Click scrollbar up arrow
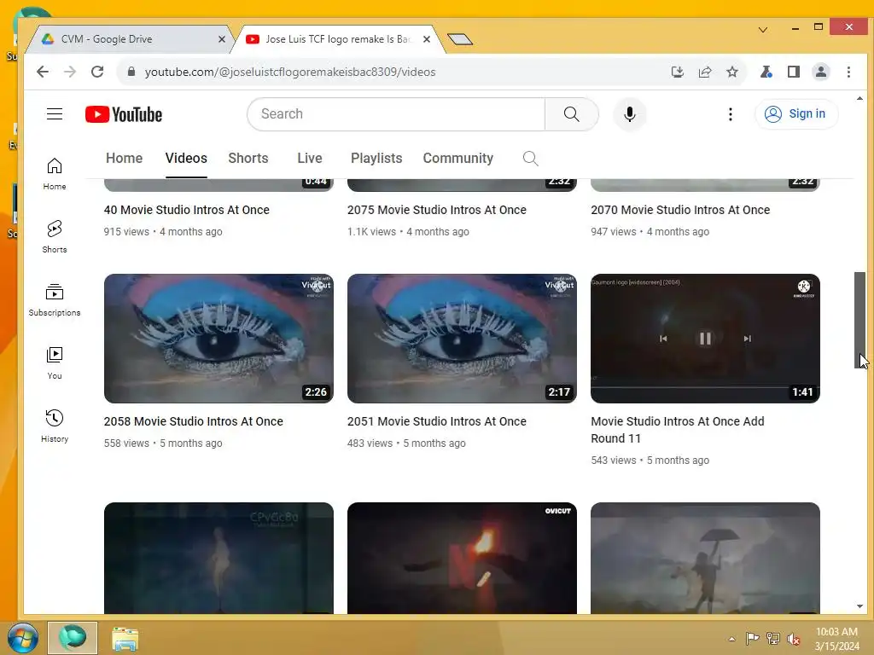Screen dimensions: 874x655 click(860, 99)
